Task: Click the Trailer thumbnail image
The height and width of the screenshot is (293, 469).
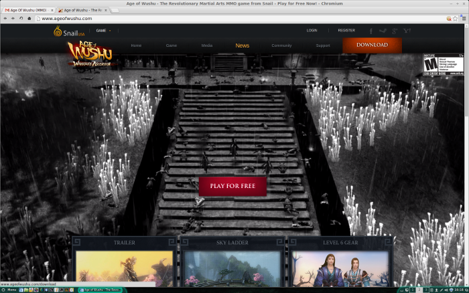Action: click(x=125, y=269)
